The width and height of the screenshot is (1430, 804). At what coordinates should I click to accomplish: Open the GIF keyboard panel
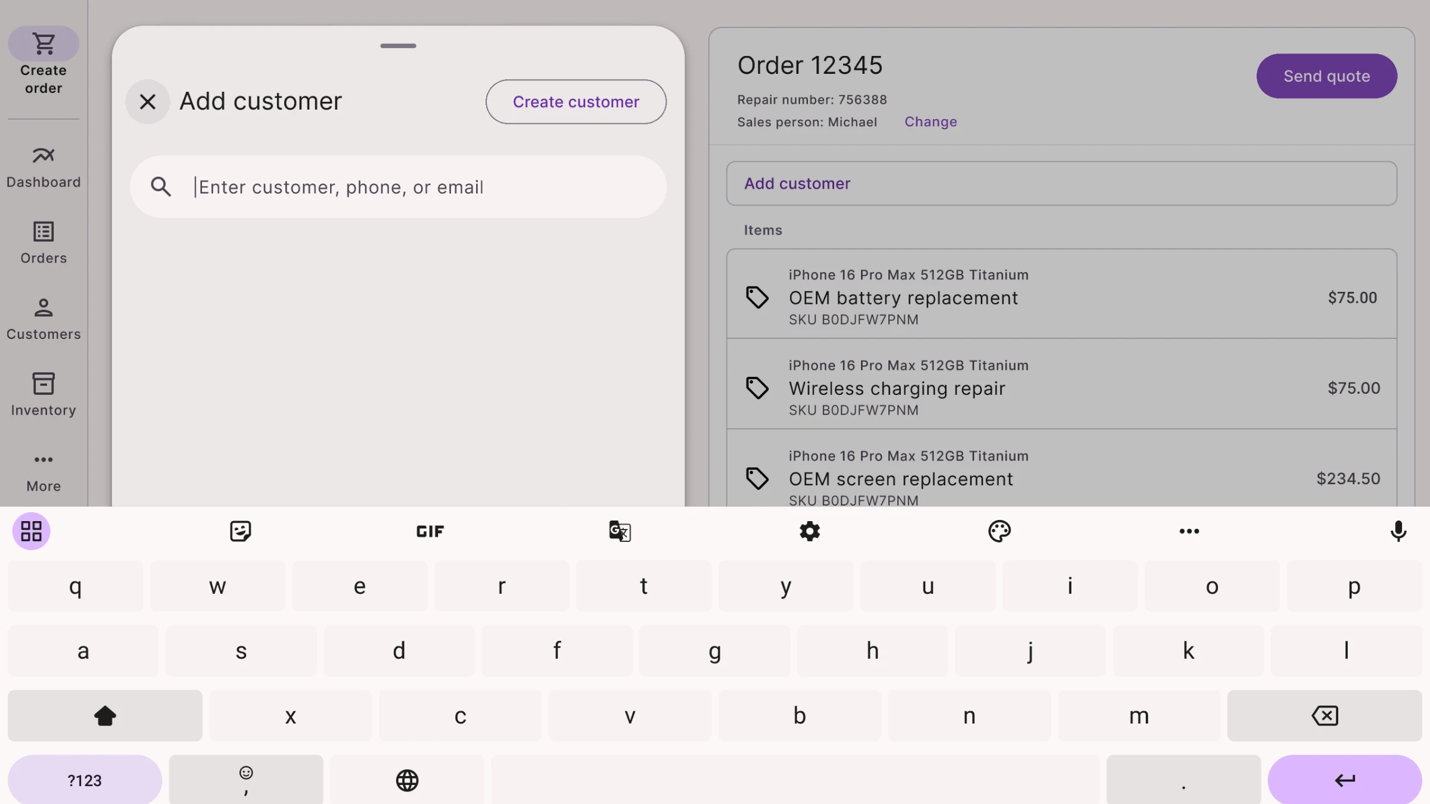point(430,531)
